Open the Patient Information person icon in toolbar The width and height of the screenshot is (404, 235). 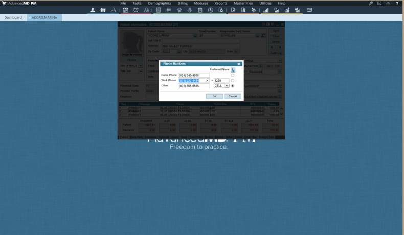click(x=93, y=10)
